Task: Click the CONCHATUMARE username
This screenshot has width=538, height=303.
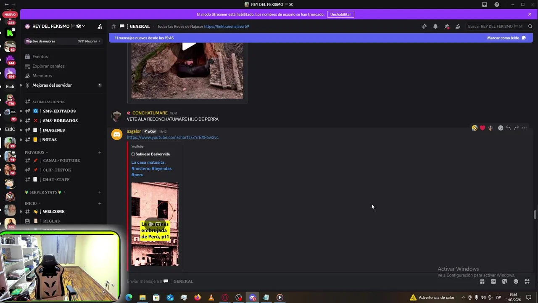Action: (x=150, y=113)
